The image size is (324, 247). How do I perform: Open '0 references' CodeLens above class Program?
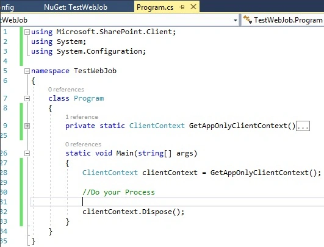pyautogui.click(x=66, y=90)
